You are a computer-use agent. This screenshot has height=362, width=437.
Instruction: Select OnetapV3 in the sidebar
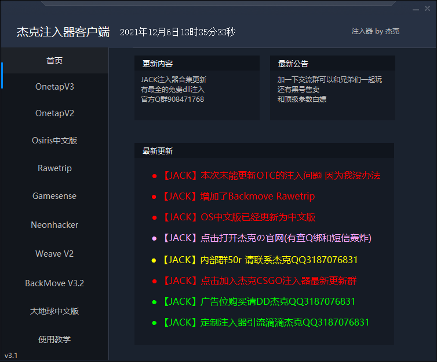[x=54, y=87]
